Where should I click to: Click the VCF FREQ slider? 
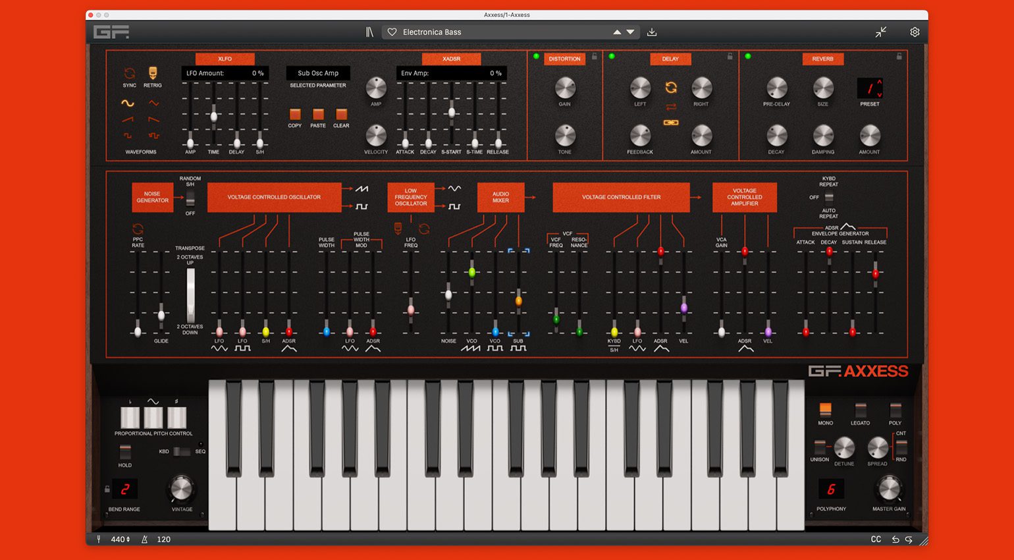click(556, 318)
